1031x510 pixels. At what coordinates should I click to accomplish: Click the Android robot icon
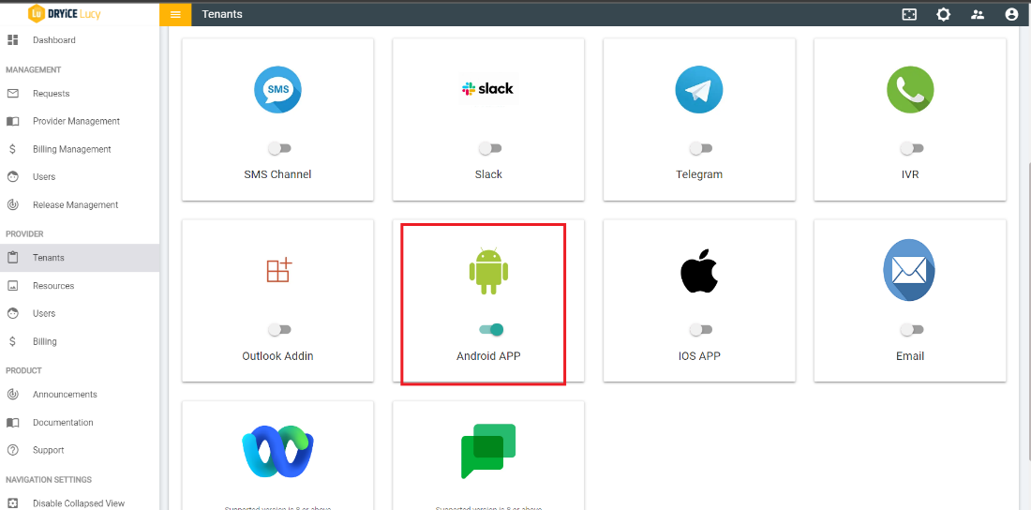(x=488, y=270)
